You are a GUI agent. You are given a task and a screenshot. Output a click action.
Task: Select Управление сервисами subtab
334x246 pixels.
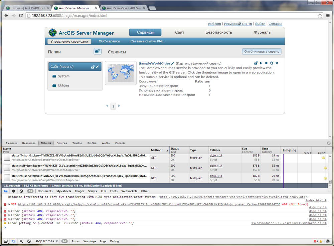click(x=69, y=41)
